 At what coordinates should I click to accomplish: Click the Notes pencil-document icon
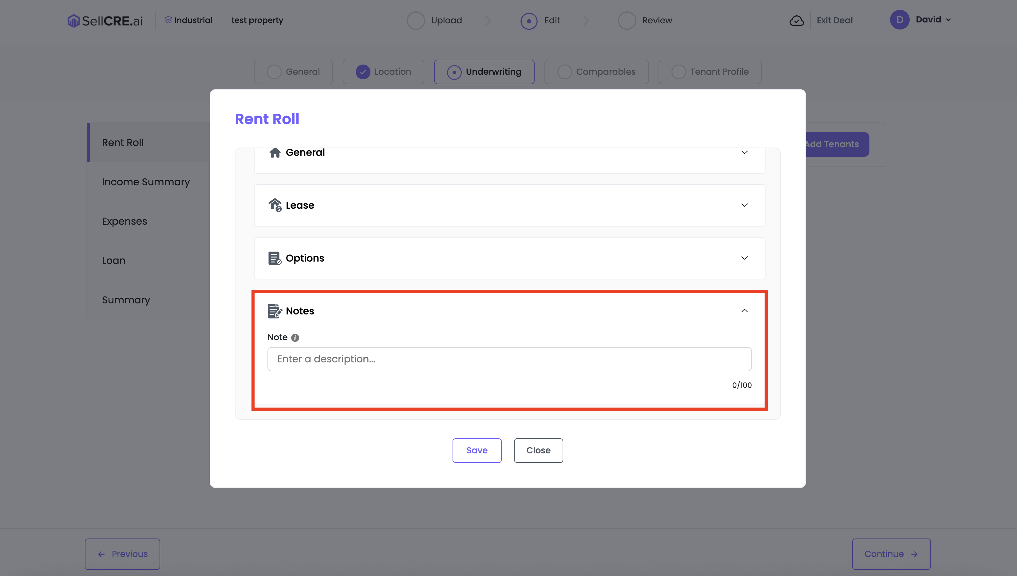(x=275, y=311)
